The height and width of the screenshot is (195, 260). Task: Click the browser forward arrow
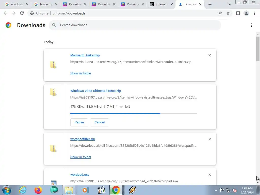tap(14, 13)
